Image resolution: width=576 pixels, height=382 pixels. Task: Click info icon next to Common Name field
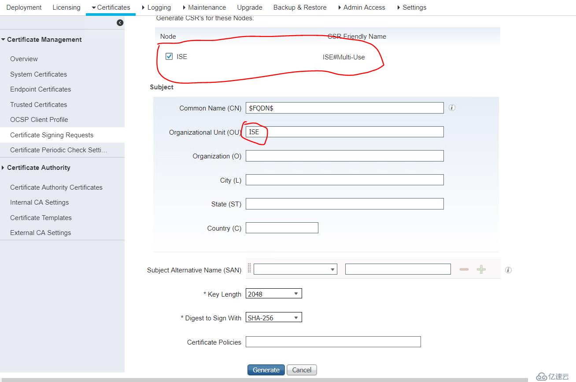[x=452, y=107]
